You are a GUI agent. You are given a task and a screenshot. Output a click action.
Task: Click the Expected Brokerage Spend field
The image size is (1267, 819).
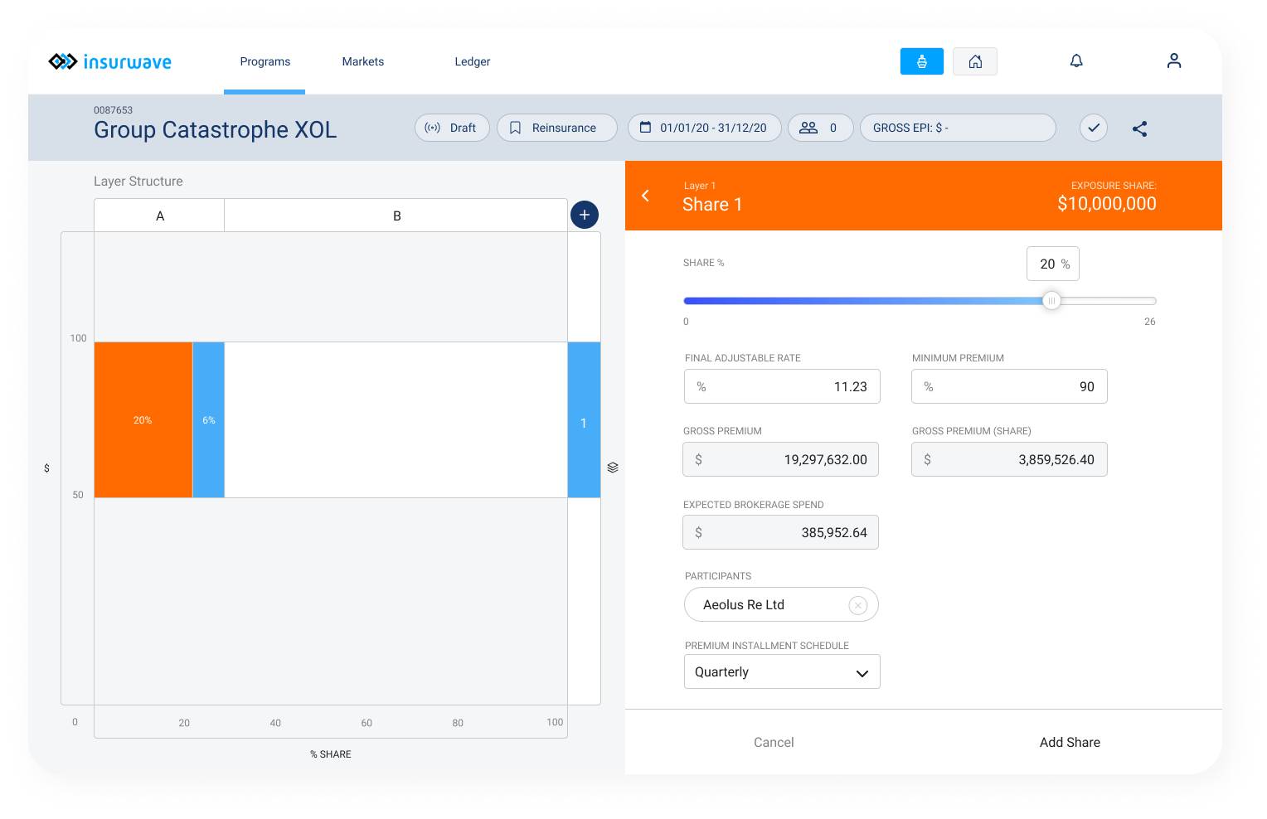tap(780, 532)
